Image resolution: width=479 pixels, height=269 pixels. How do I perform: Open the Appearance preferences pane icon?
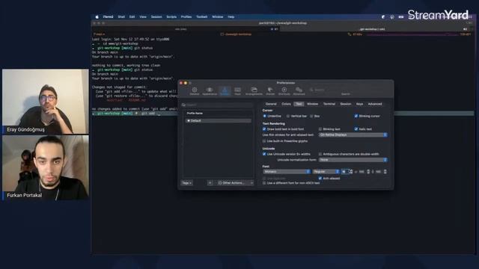pos(210,91)
